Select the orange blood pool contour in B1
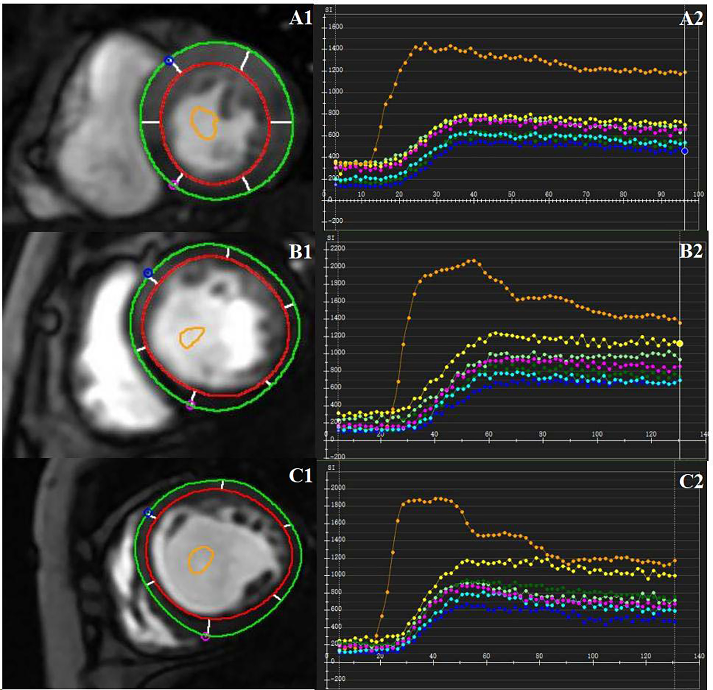 (192, 337)
